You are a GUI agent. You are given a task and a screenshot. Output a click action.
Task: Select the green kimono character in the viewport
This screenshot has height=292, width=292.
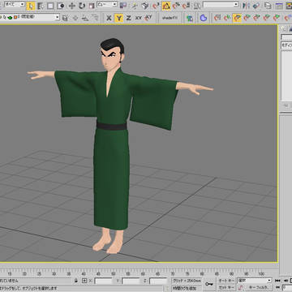point(111,140)
